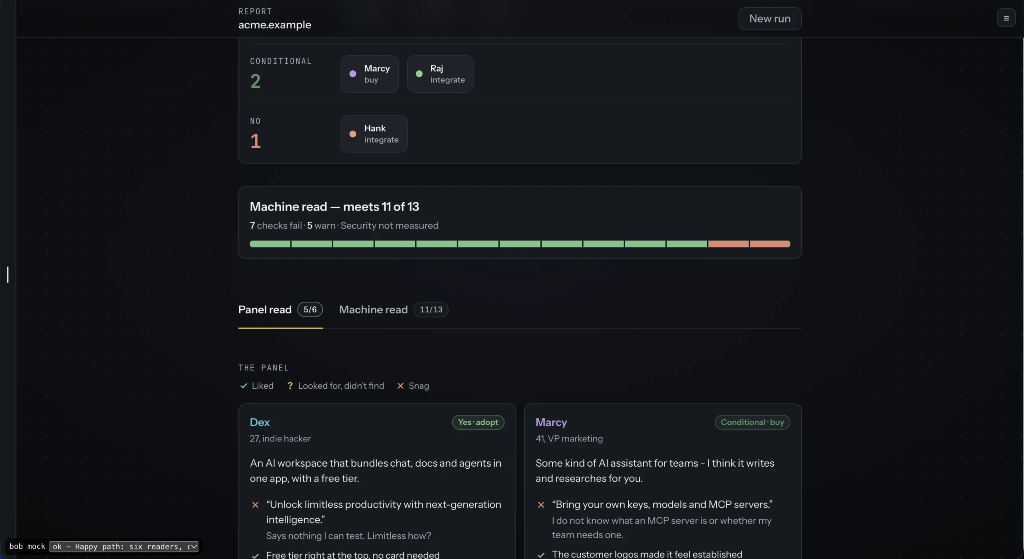Click the New run button
The image size is (1024, 559).
(770, 18)
